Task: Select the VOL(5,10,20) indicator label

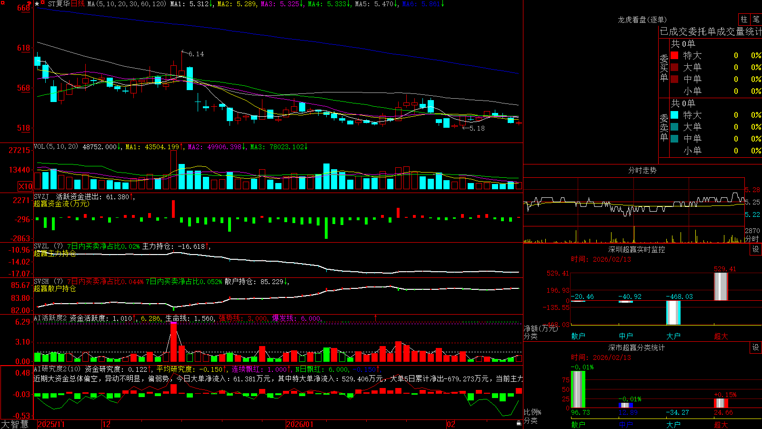Action: pos(56,147)
